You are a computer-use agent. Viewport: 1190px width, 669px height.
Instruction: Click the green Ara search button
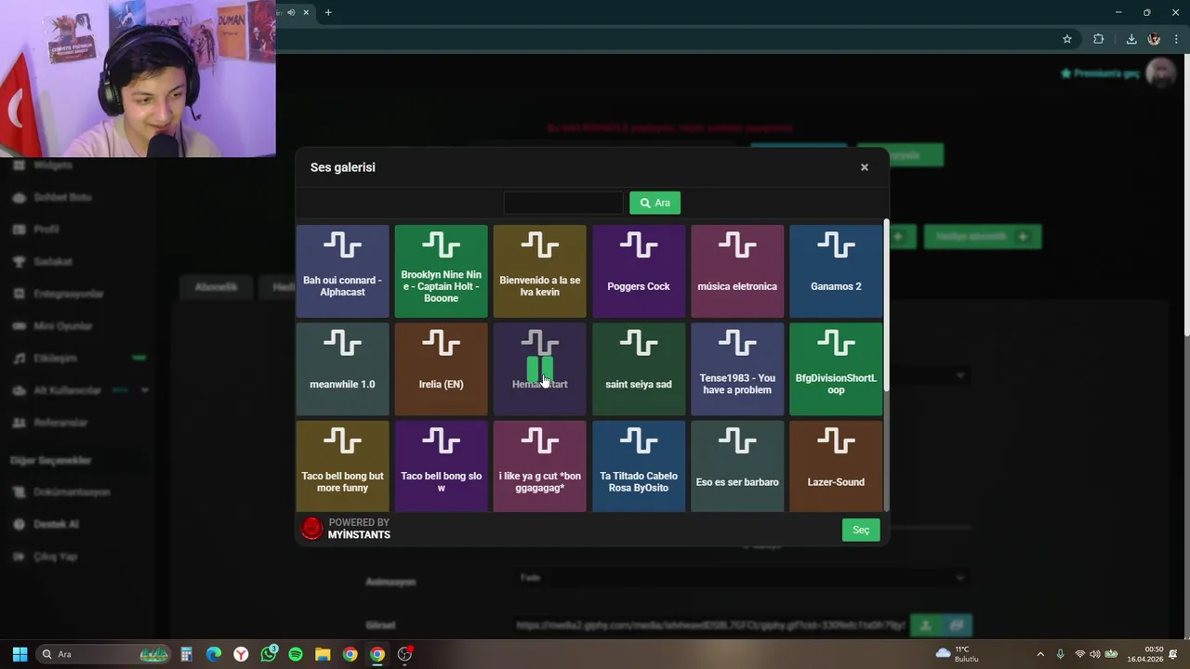654,203
